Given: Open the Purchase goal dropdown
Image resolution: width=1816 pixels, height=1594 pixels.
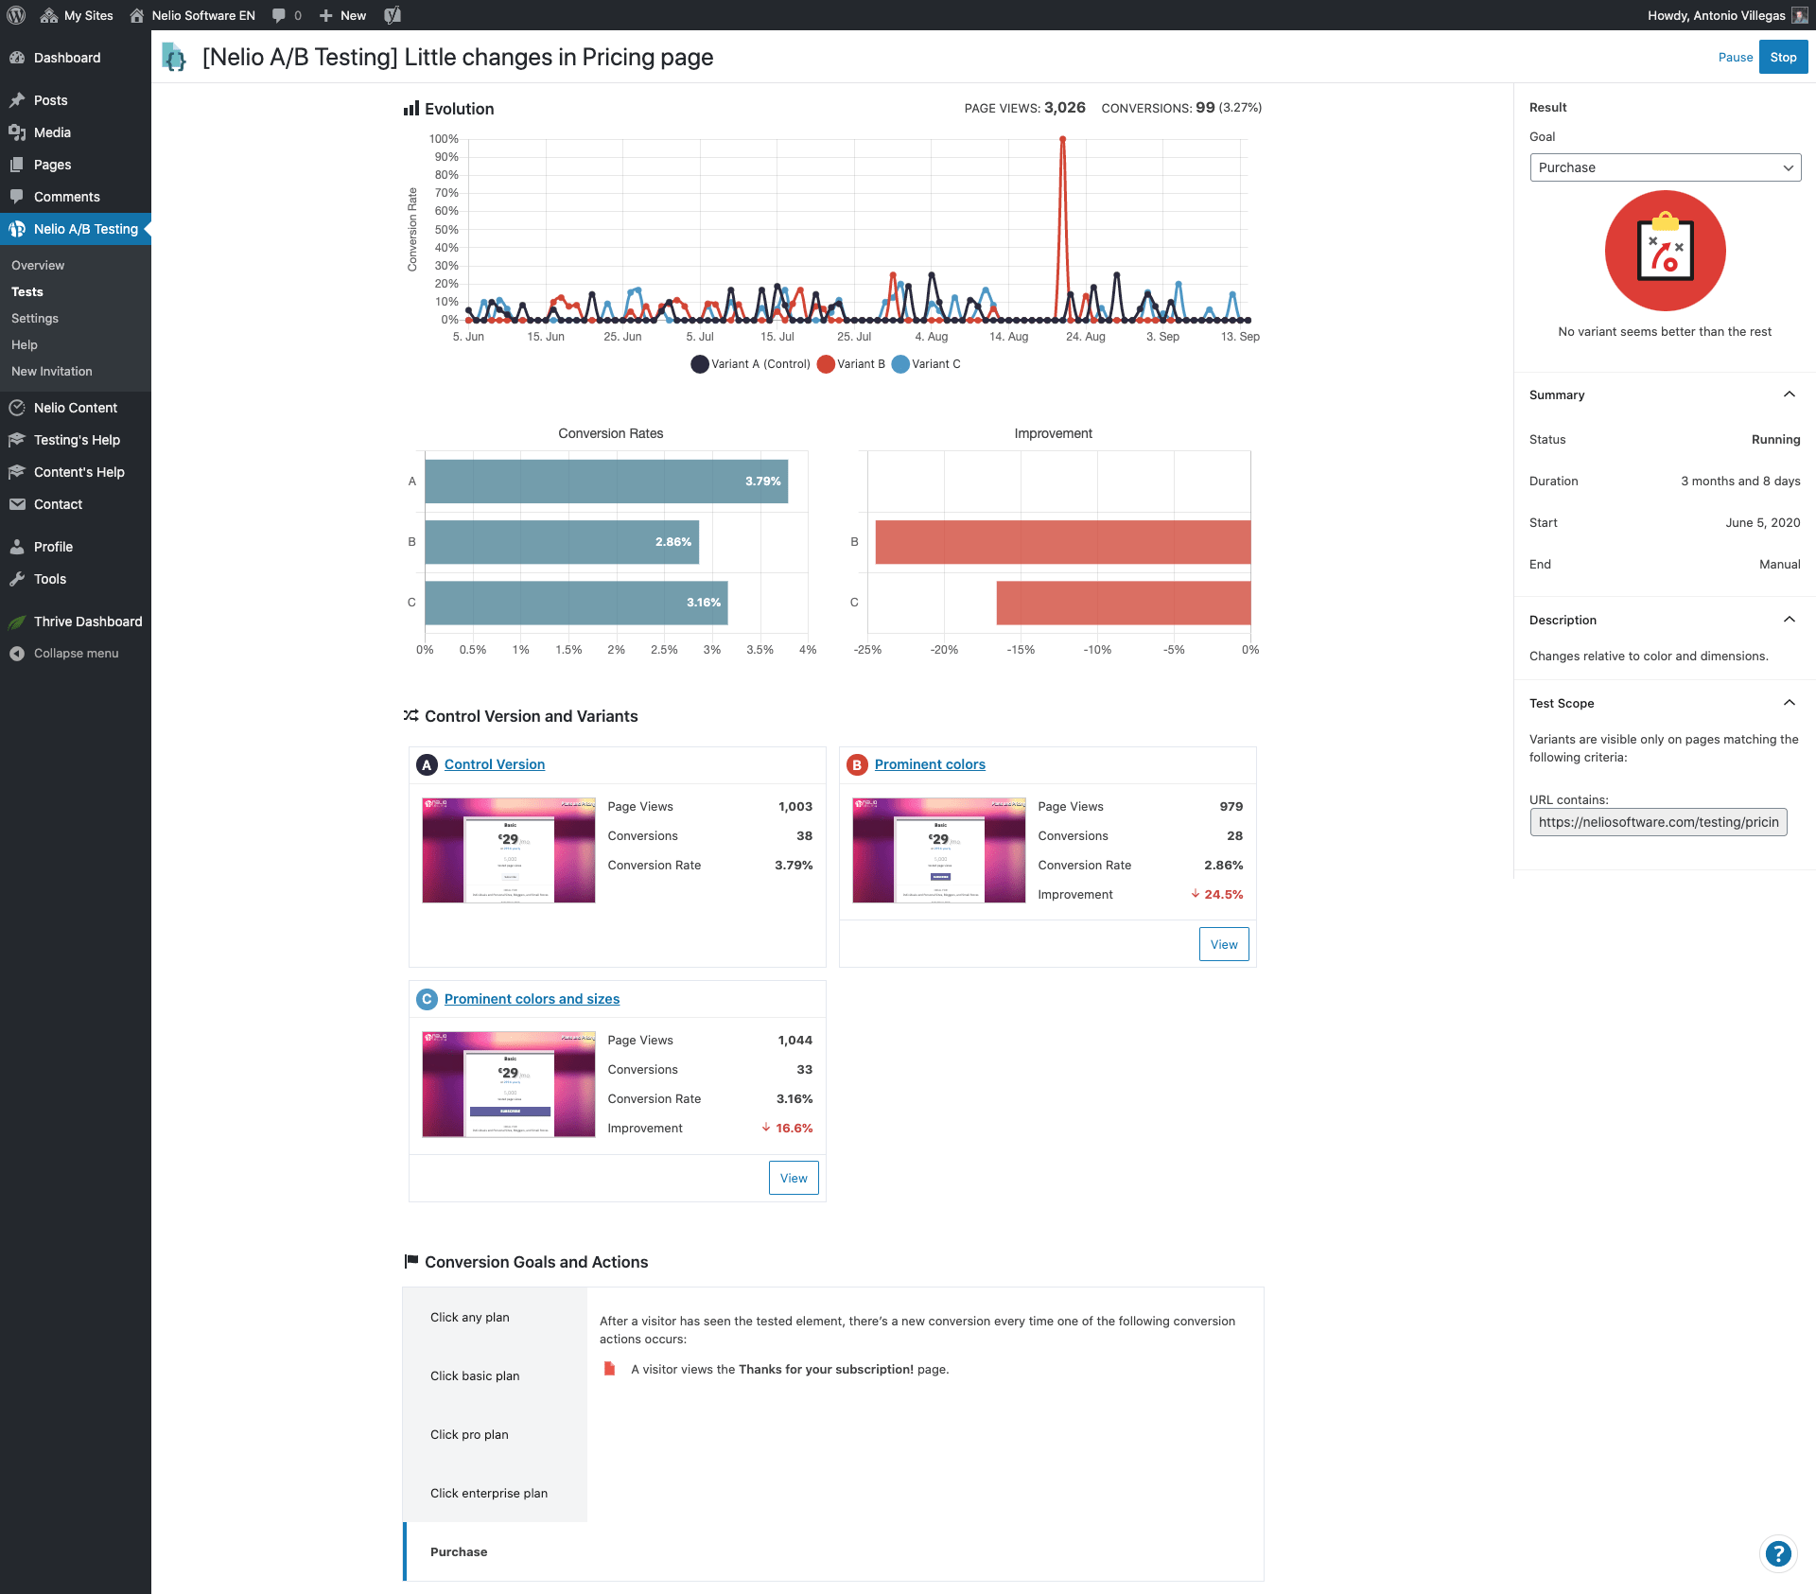Looking at the screenshot, I should click(1665, 167).
